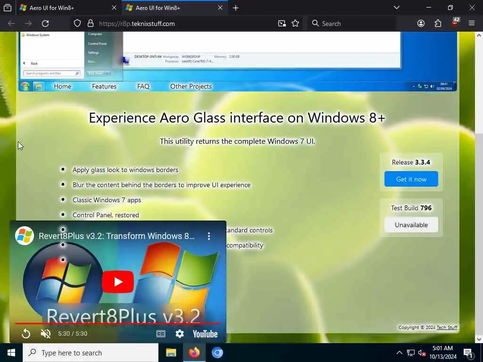This screenshot has width=483, height=362.
Task: View site security padlock details
Action: (x=90, y=24)
